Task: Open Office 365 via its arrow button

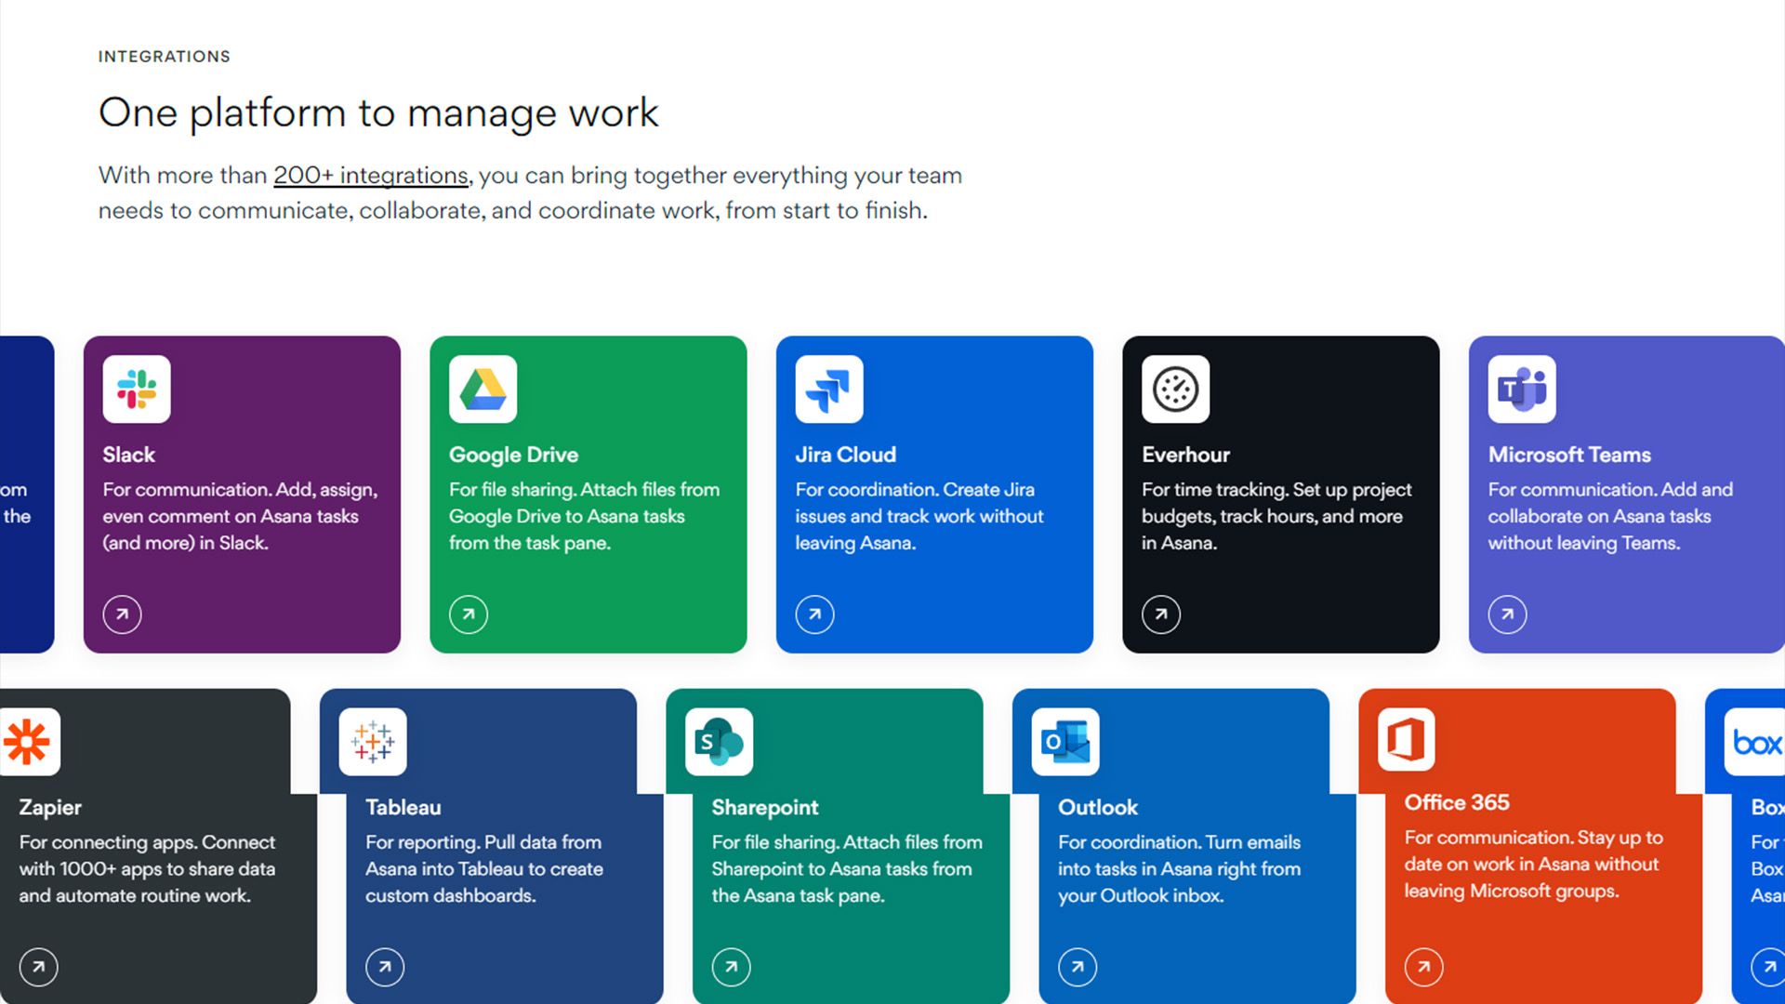Action: [x=1423, y=967]
